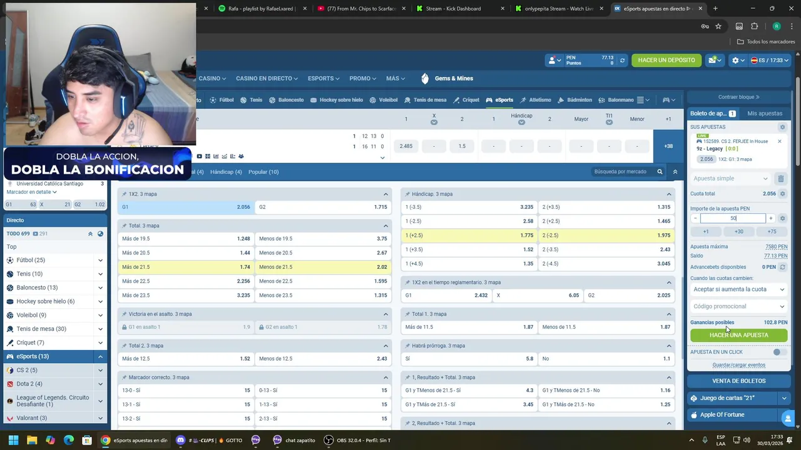
Task: Collapse all markets with double-chevron icon
Action: point(675,172)
